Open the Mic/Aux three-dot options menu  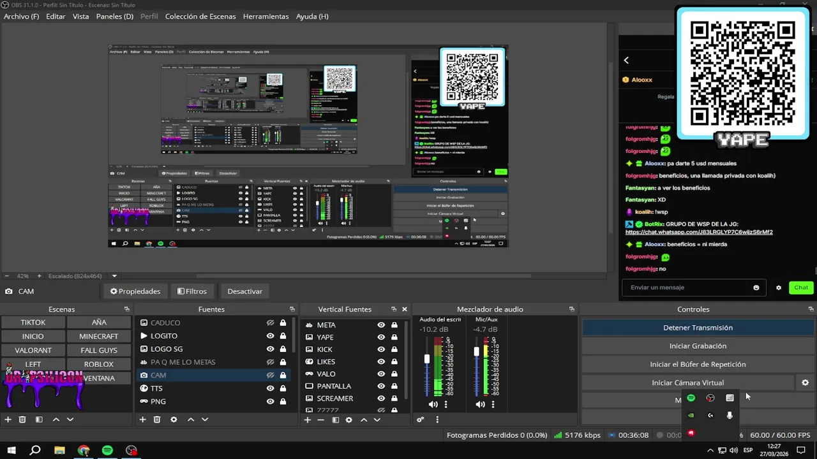pyautogui.click(x=493, y=404)
